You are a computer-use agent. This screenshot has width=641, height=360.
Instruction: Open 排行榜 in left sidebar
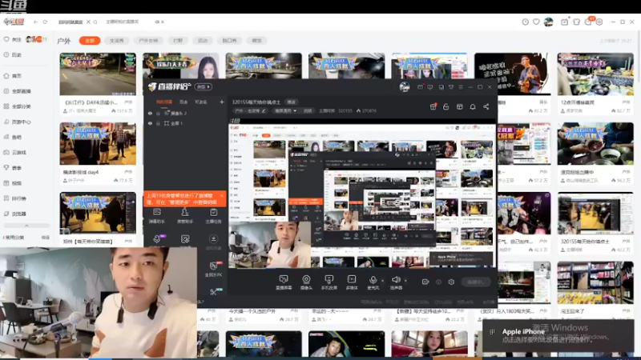pos(14,198)
